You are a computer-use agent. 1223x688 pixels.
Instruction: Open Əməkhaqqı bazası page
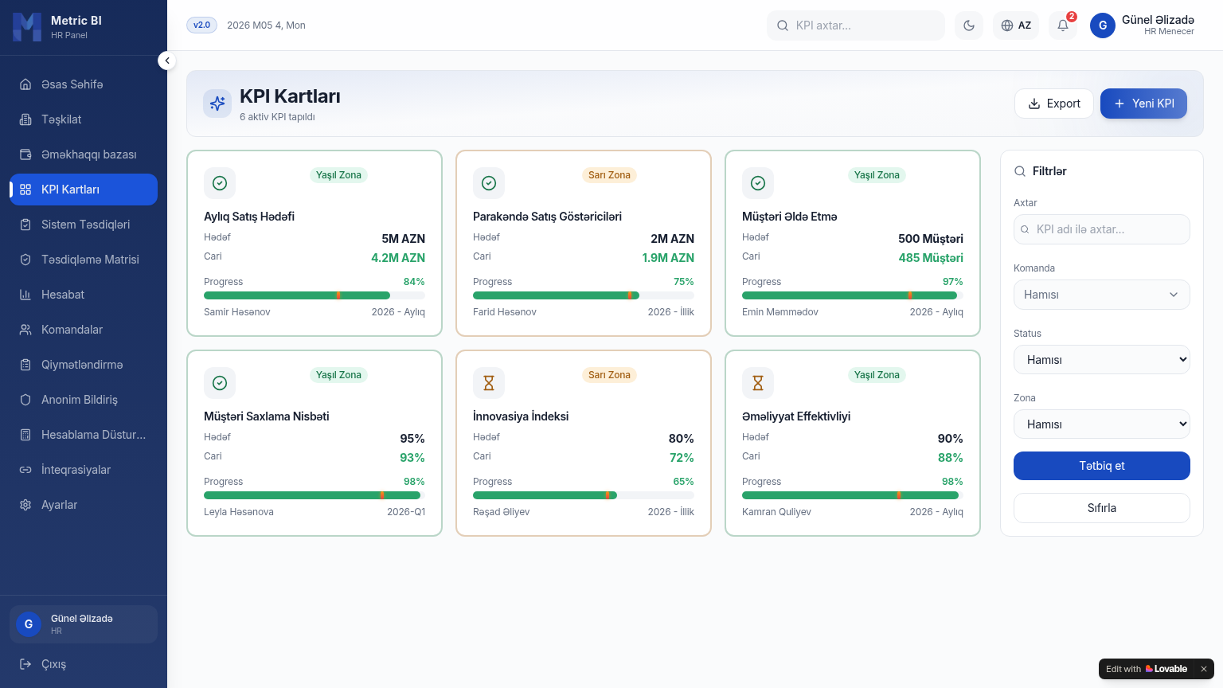click(84, 154)
